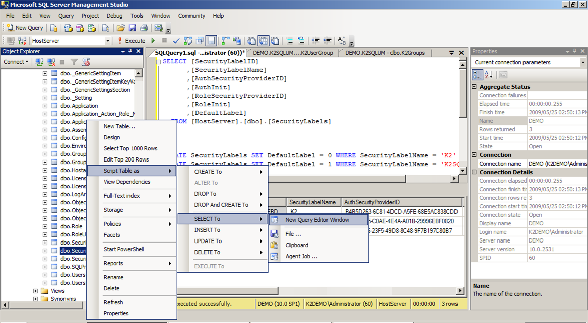Click the Object Explorer disconnect icon
Viewport: 588px width, 323px height.
coord(51,62)
